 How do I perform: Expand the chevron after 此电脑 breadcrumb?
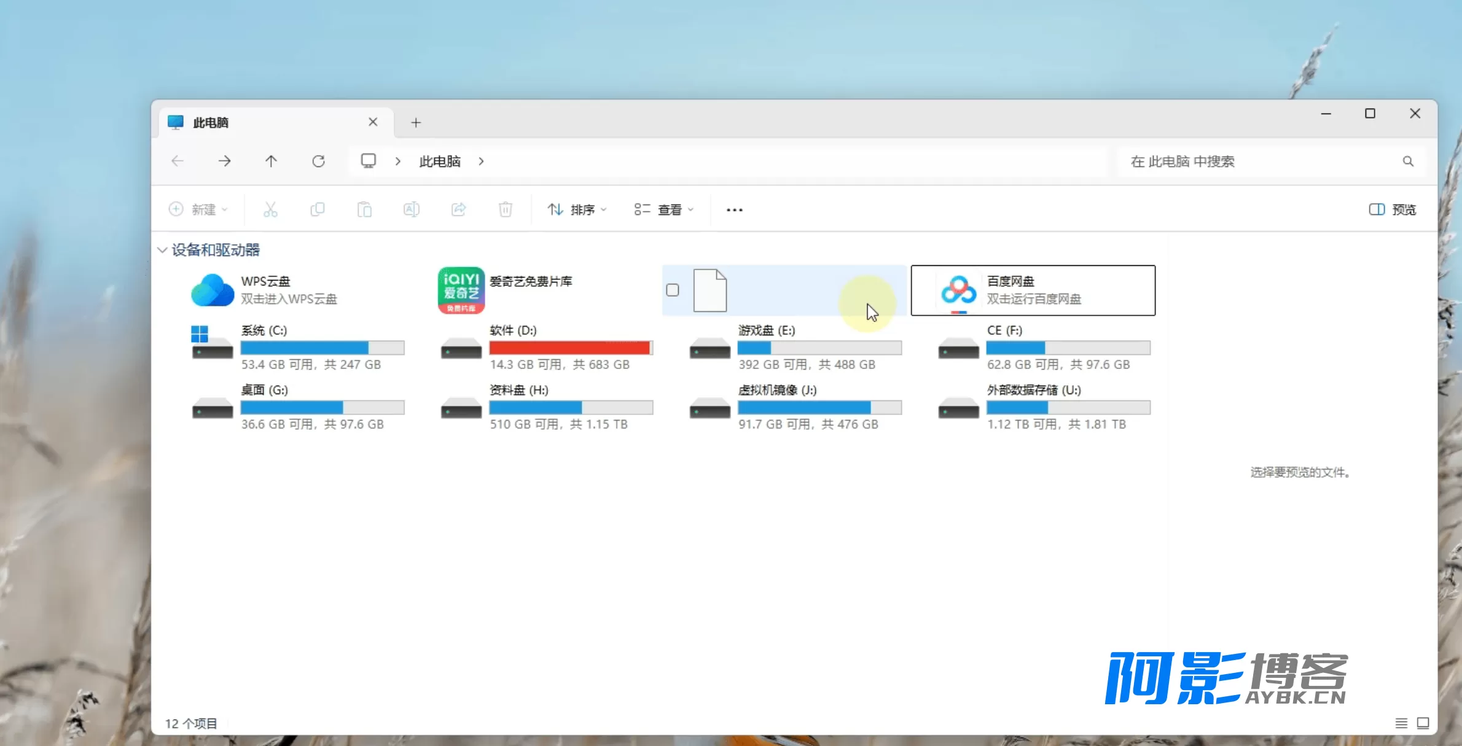click(482, 161)
